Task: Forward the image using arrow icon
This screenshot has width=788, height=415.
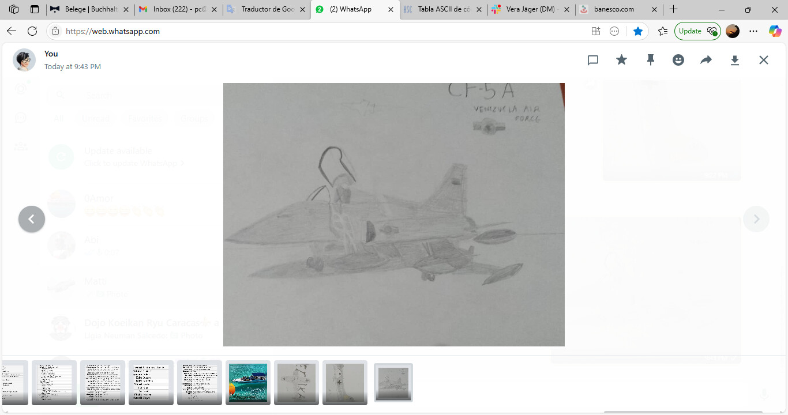Action: click(706, 60)
